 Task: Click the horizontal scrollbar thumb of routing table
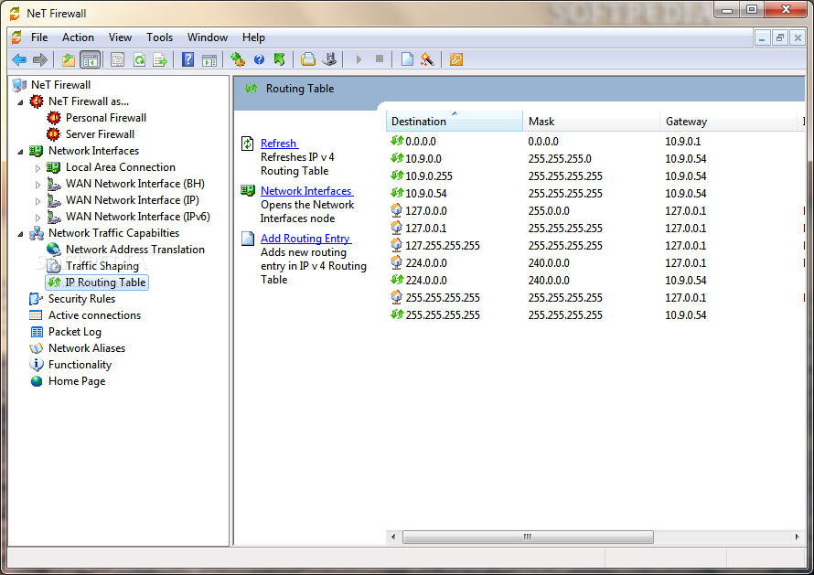coord(528,537)
